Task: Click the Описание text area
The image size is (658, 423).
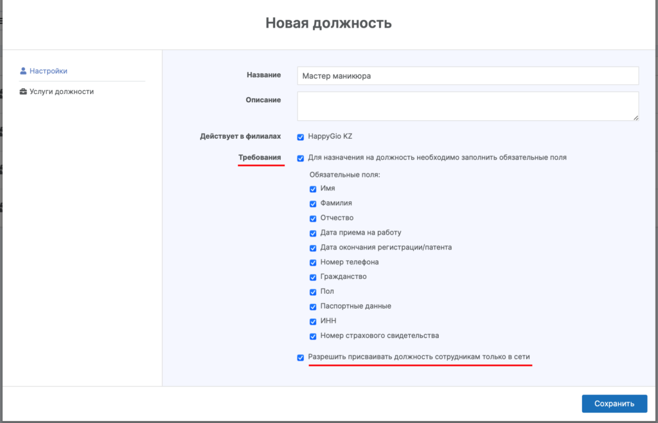Action: coord(468,106)
